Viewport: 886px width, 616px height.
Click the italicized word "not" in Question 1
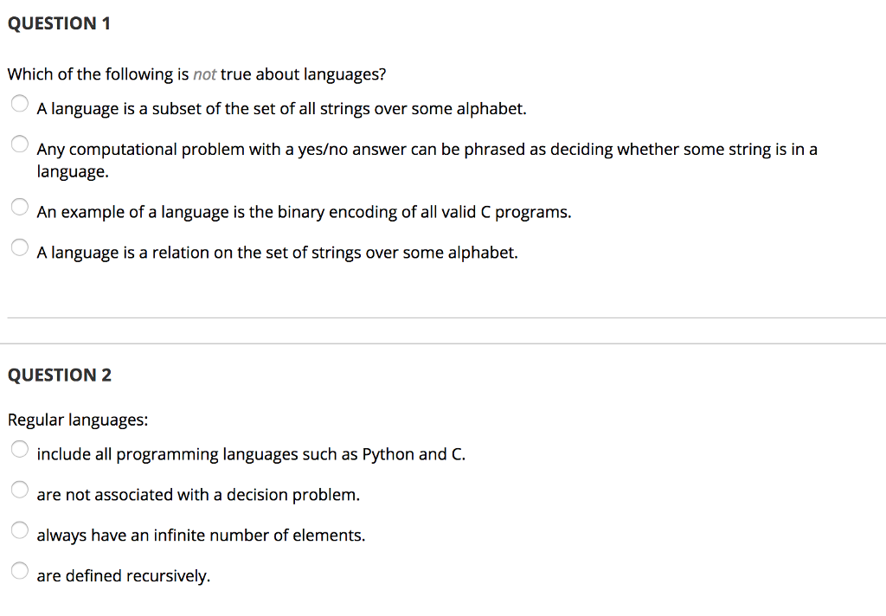pos(205,74)
